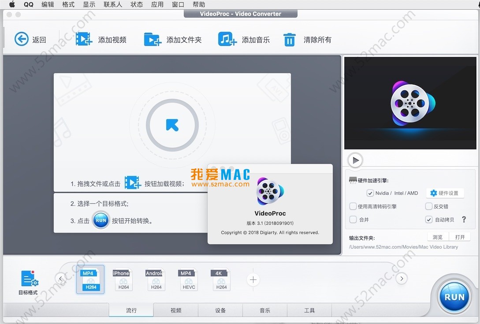Click the small RUN icon in step 3
480x324 pixels.
pyautogui.click(x=101, y=220)
